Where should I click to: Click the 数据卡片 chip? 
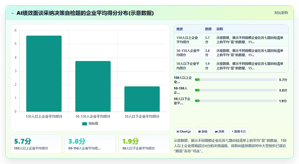tap(239, 131)
